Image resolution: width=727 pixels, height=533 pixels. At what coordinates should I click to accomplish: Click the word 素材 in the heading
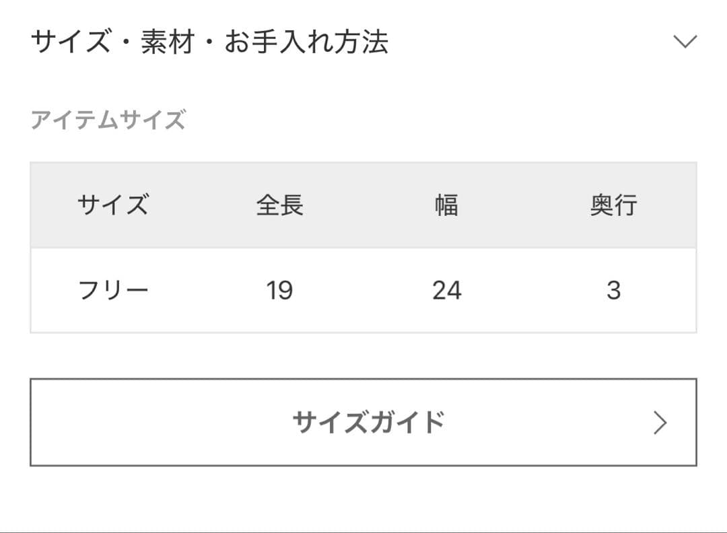click(x=168, y=42)
